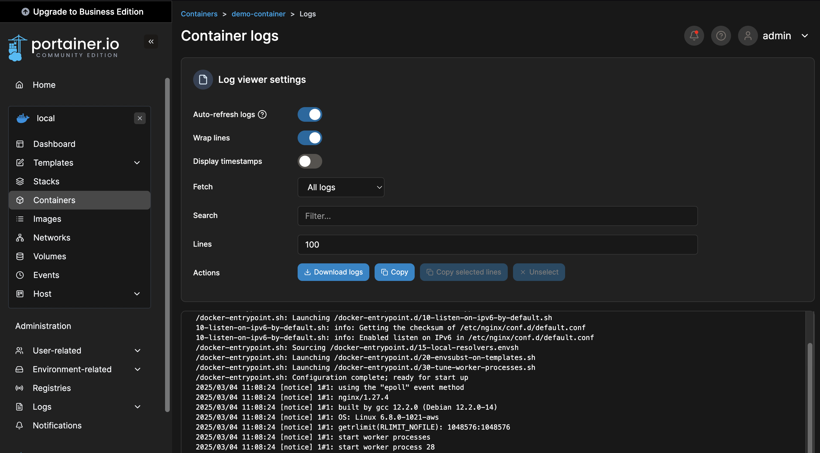Click Copy selected lines button
Viewport: 820px width, 453px height.
[x=464, y=272]
